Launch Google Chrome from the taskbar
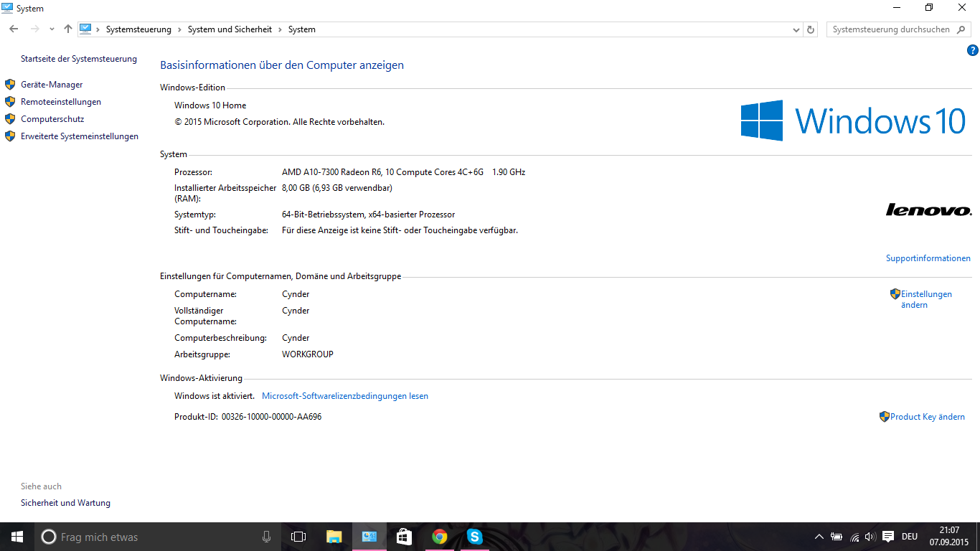Image resolution: width=980 pixels, height=551 pixels. [440, 537]
